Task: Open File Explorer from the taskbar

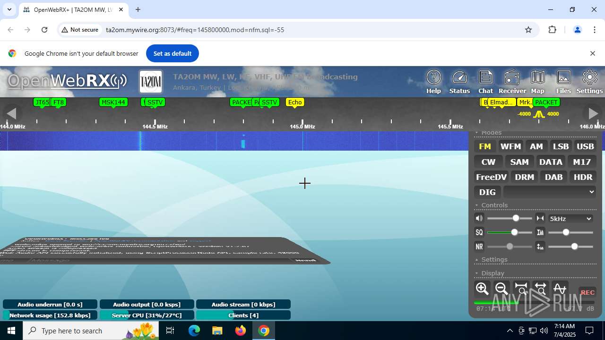Action: tap(217, 331)
